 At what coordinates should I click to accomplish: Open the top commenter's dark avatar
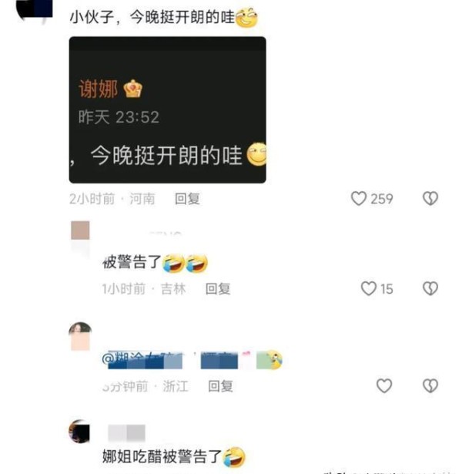(x=34, y=9)
